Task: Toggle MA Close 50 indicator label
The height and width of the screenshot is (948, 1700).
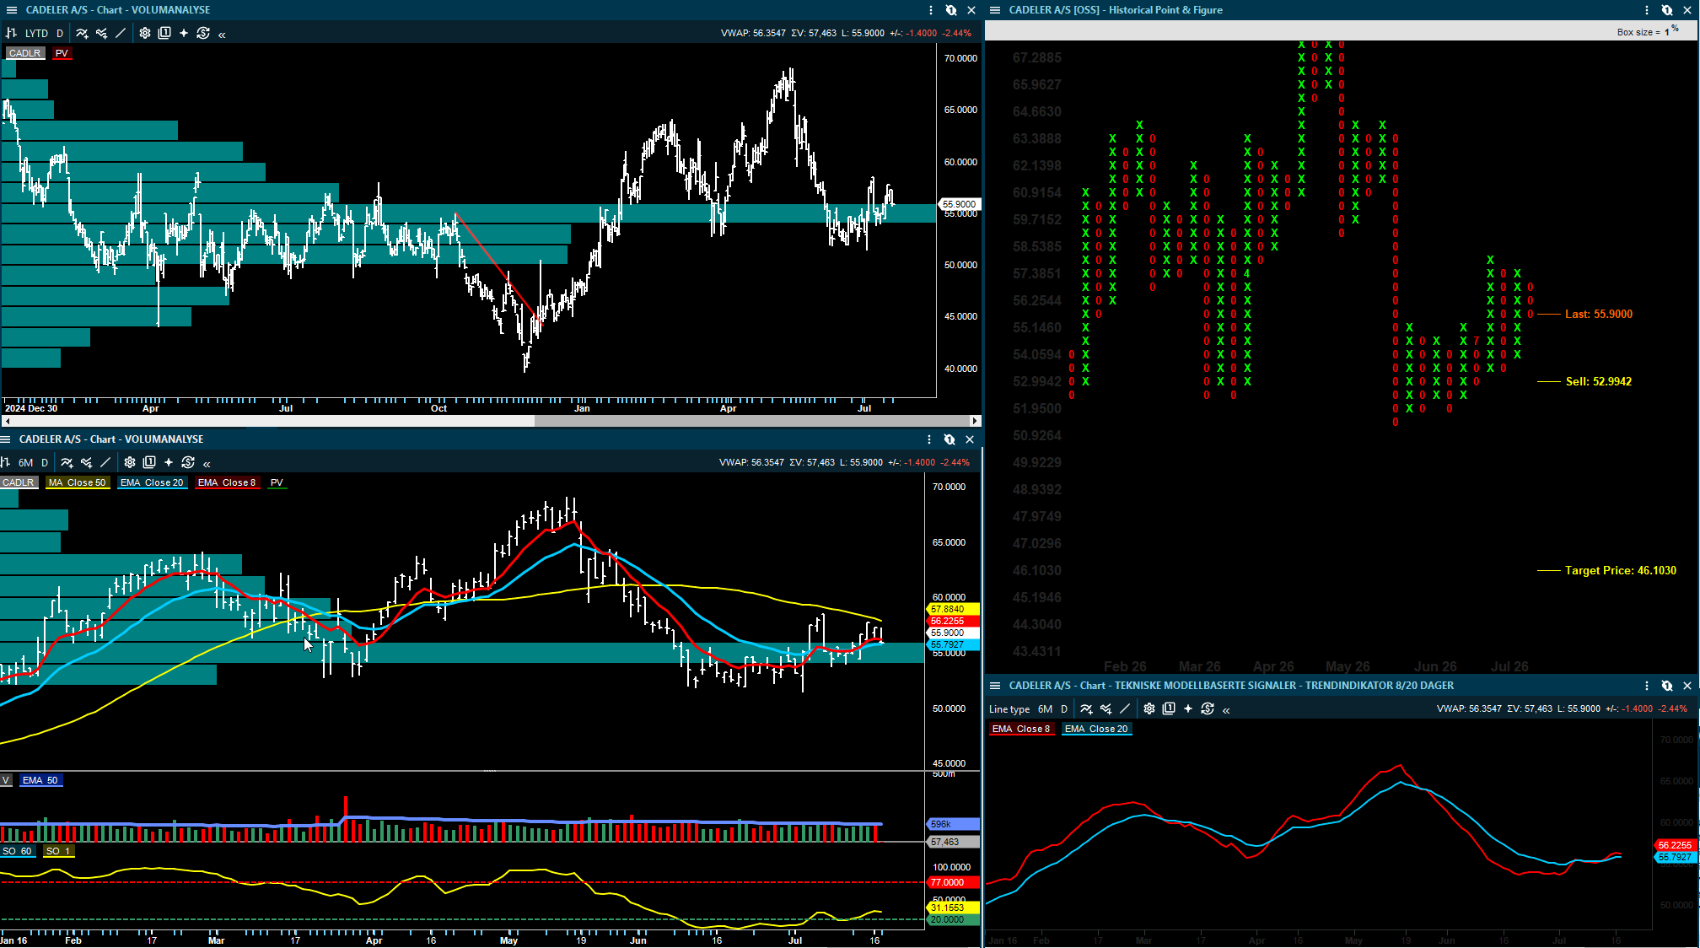Action: 78,482
